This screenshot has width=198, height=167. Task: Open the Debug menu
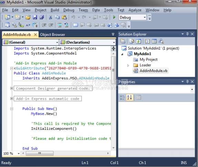point(69,10)
